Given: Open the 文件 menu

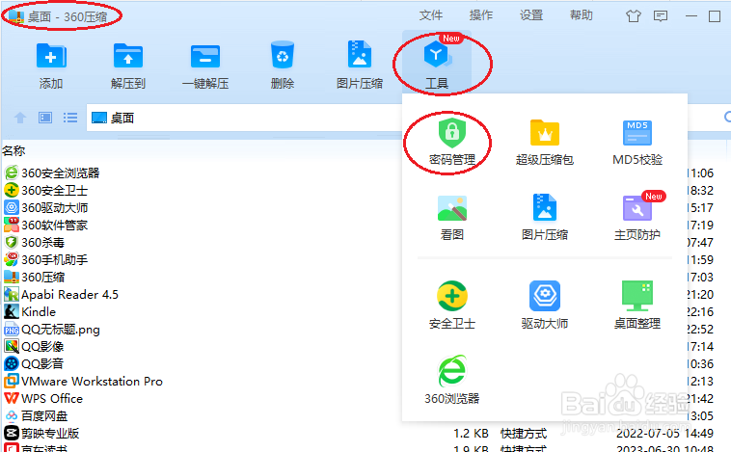Looking at the screenshot, I should coord(431,15).
